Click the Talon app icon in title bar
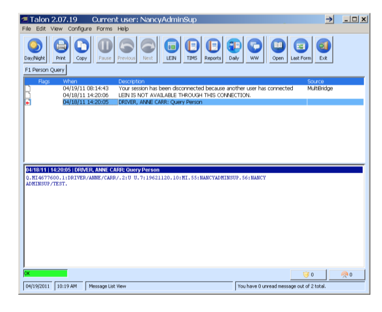Viewport: 382px width, 312px height. click(24, 19)
